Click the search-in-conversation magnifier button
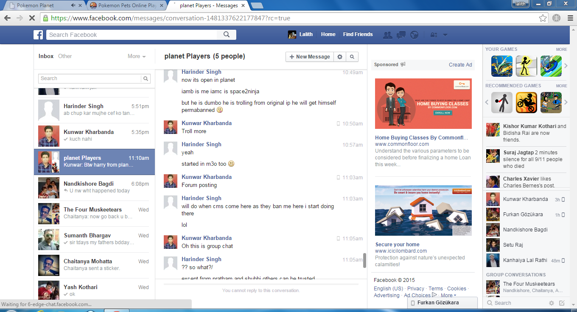This screenshot has width=577, height=312. coord(352,57)
